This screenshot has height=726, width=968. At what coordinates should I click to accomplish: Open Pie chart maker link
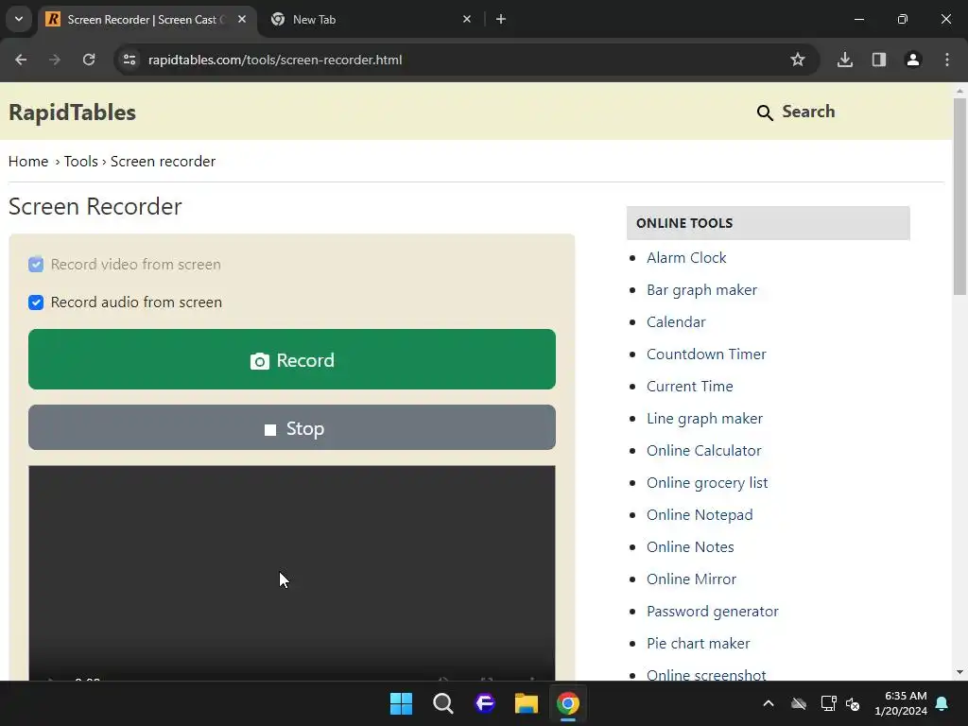(699, 643)
